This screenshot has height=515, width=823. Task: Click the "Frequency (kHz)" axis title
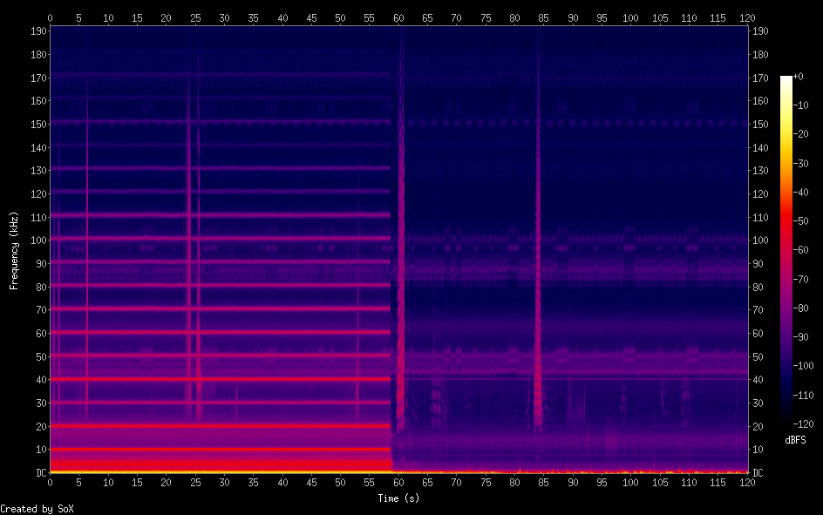click(x=13, y=250)
